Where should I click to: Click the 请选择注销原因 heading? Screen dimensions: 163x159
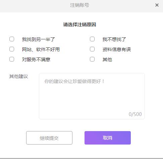(x=79, y=25)
